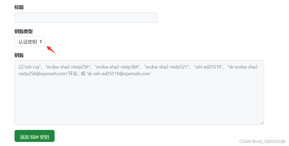Click the 钥匙类型 field label
Image resolution: width=289 pixels, height=146 pixels.
pos(24,31)
